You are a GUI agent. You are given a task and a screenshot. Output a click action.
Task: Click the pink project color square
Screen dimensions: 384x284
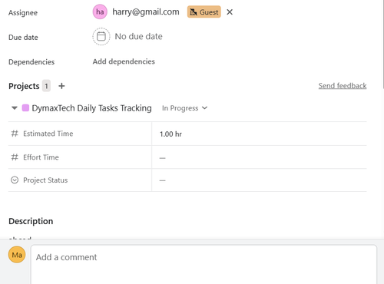[25, 108]
